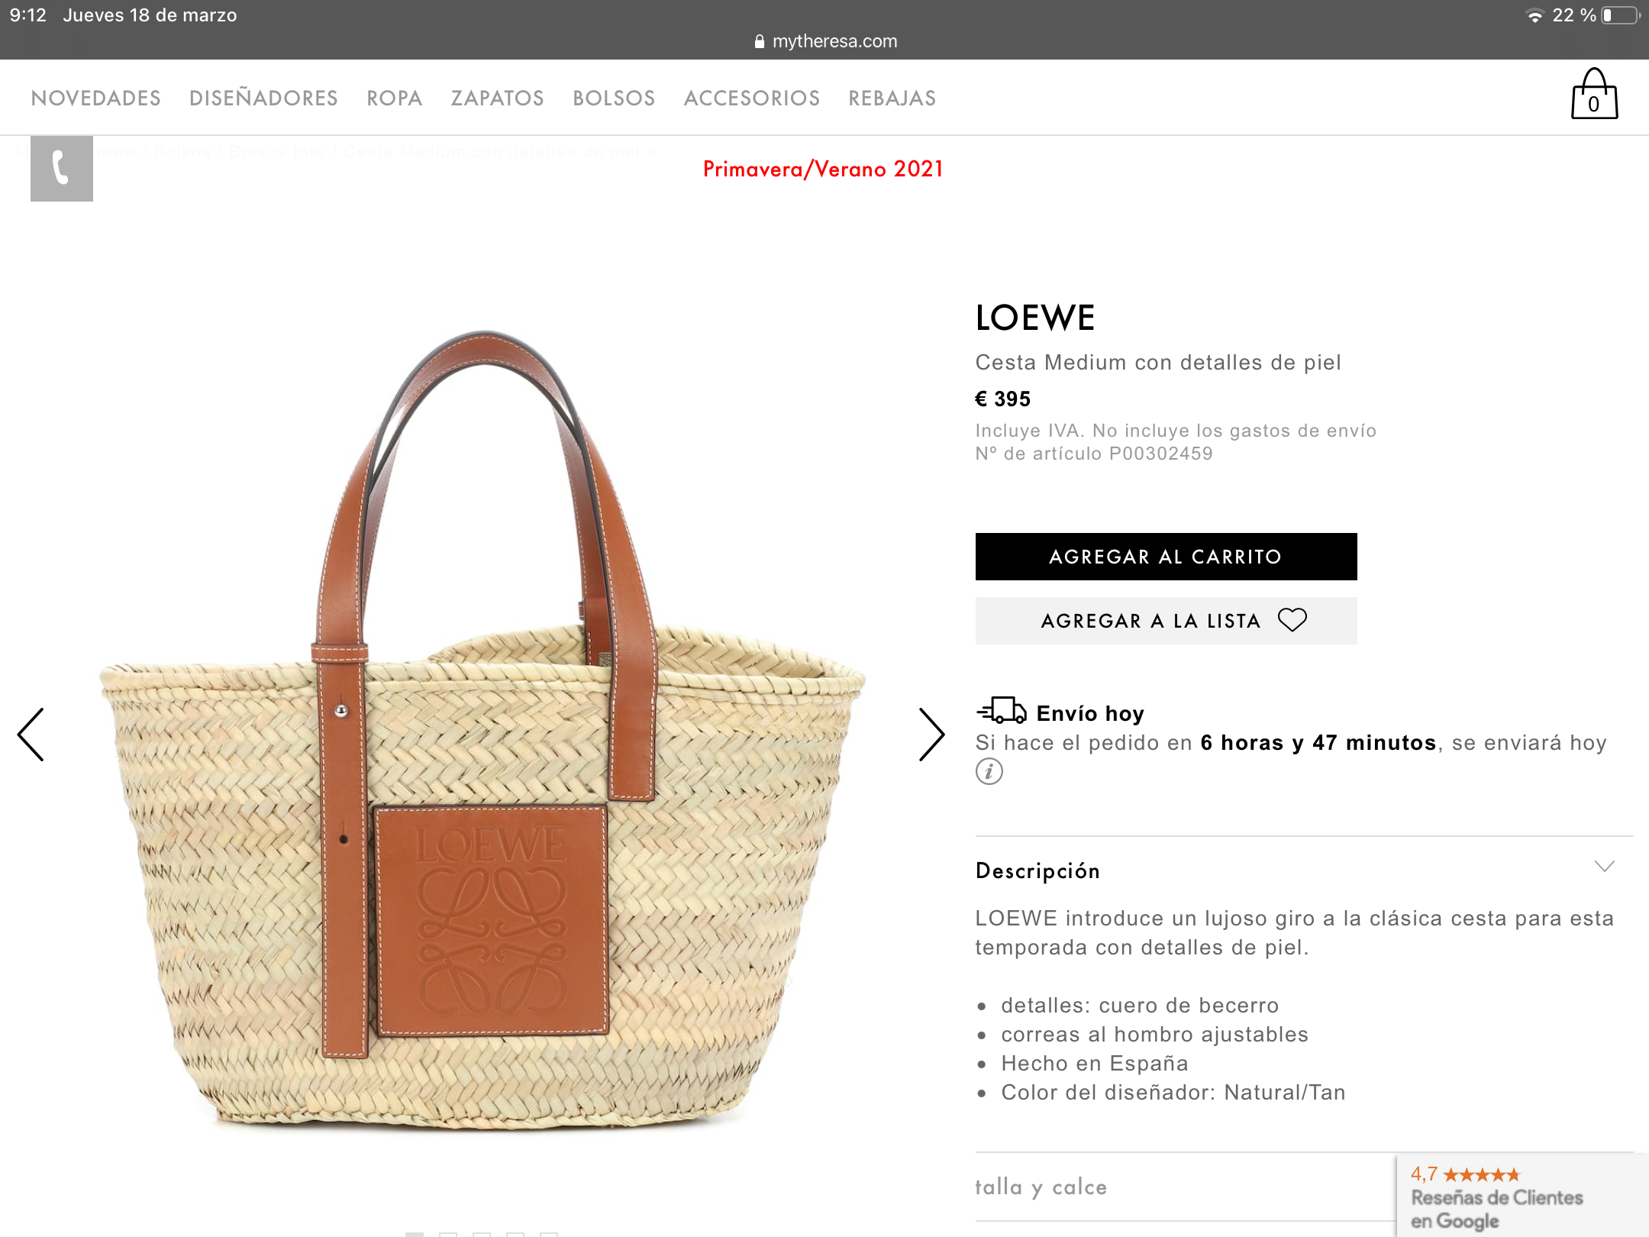Open the ACCESORIOS menu item
The width and height of the screenshot is (1649, 1237).
click(x=752, y=99)
